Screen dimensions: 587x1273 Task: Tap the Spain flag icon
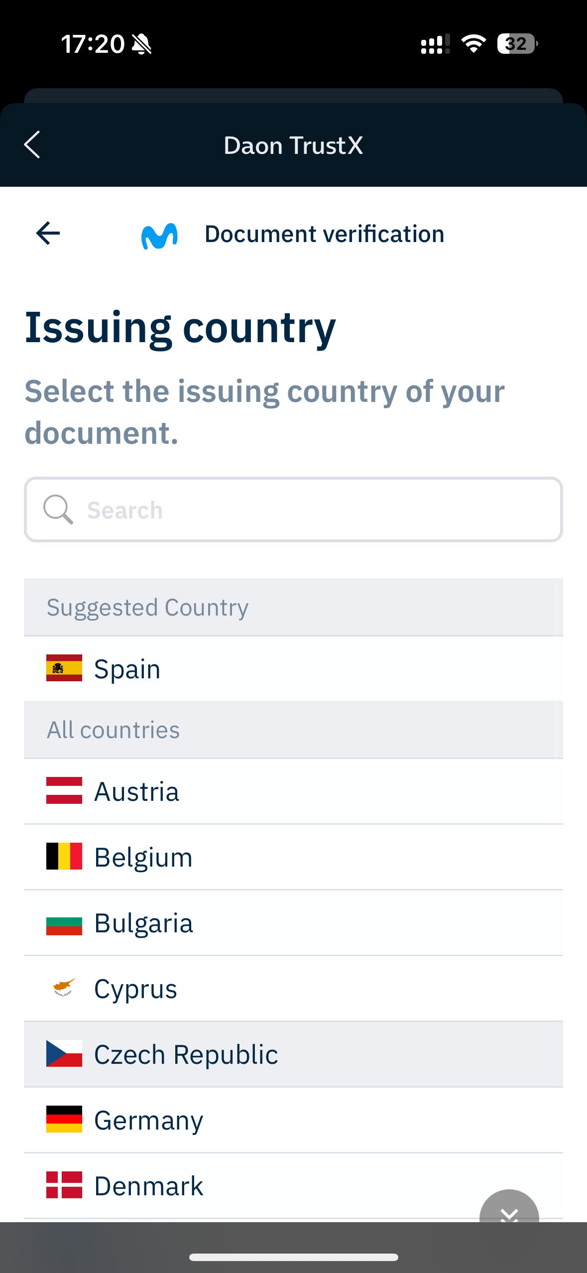point(64,668)
